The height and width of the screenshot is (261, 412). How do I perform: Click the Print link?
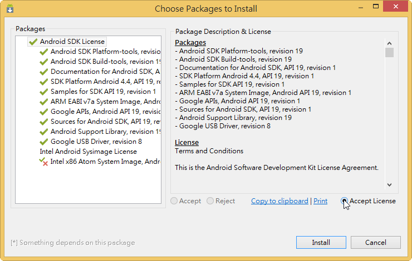pos(320,201)
